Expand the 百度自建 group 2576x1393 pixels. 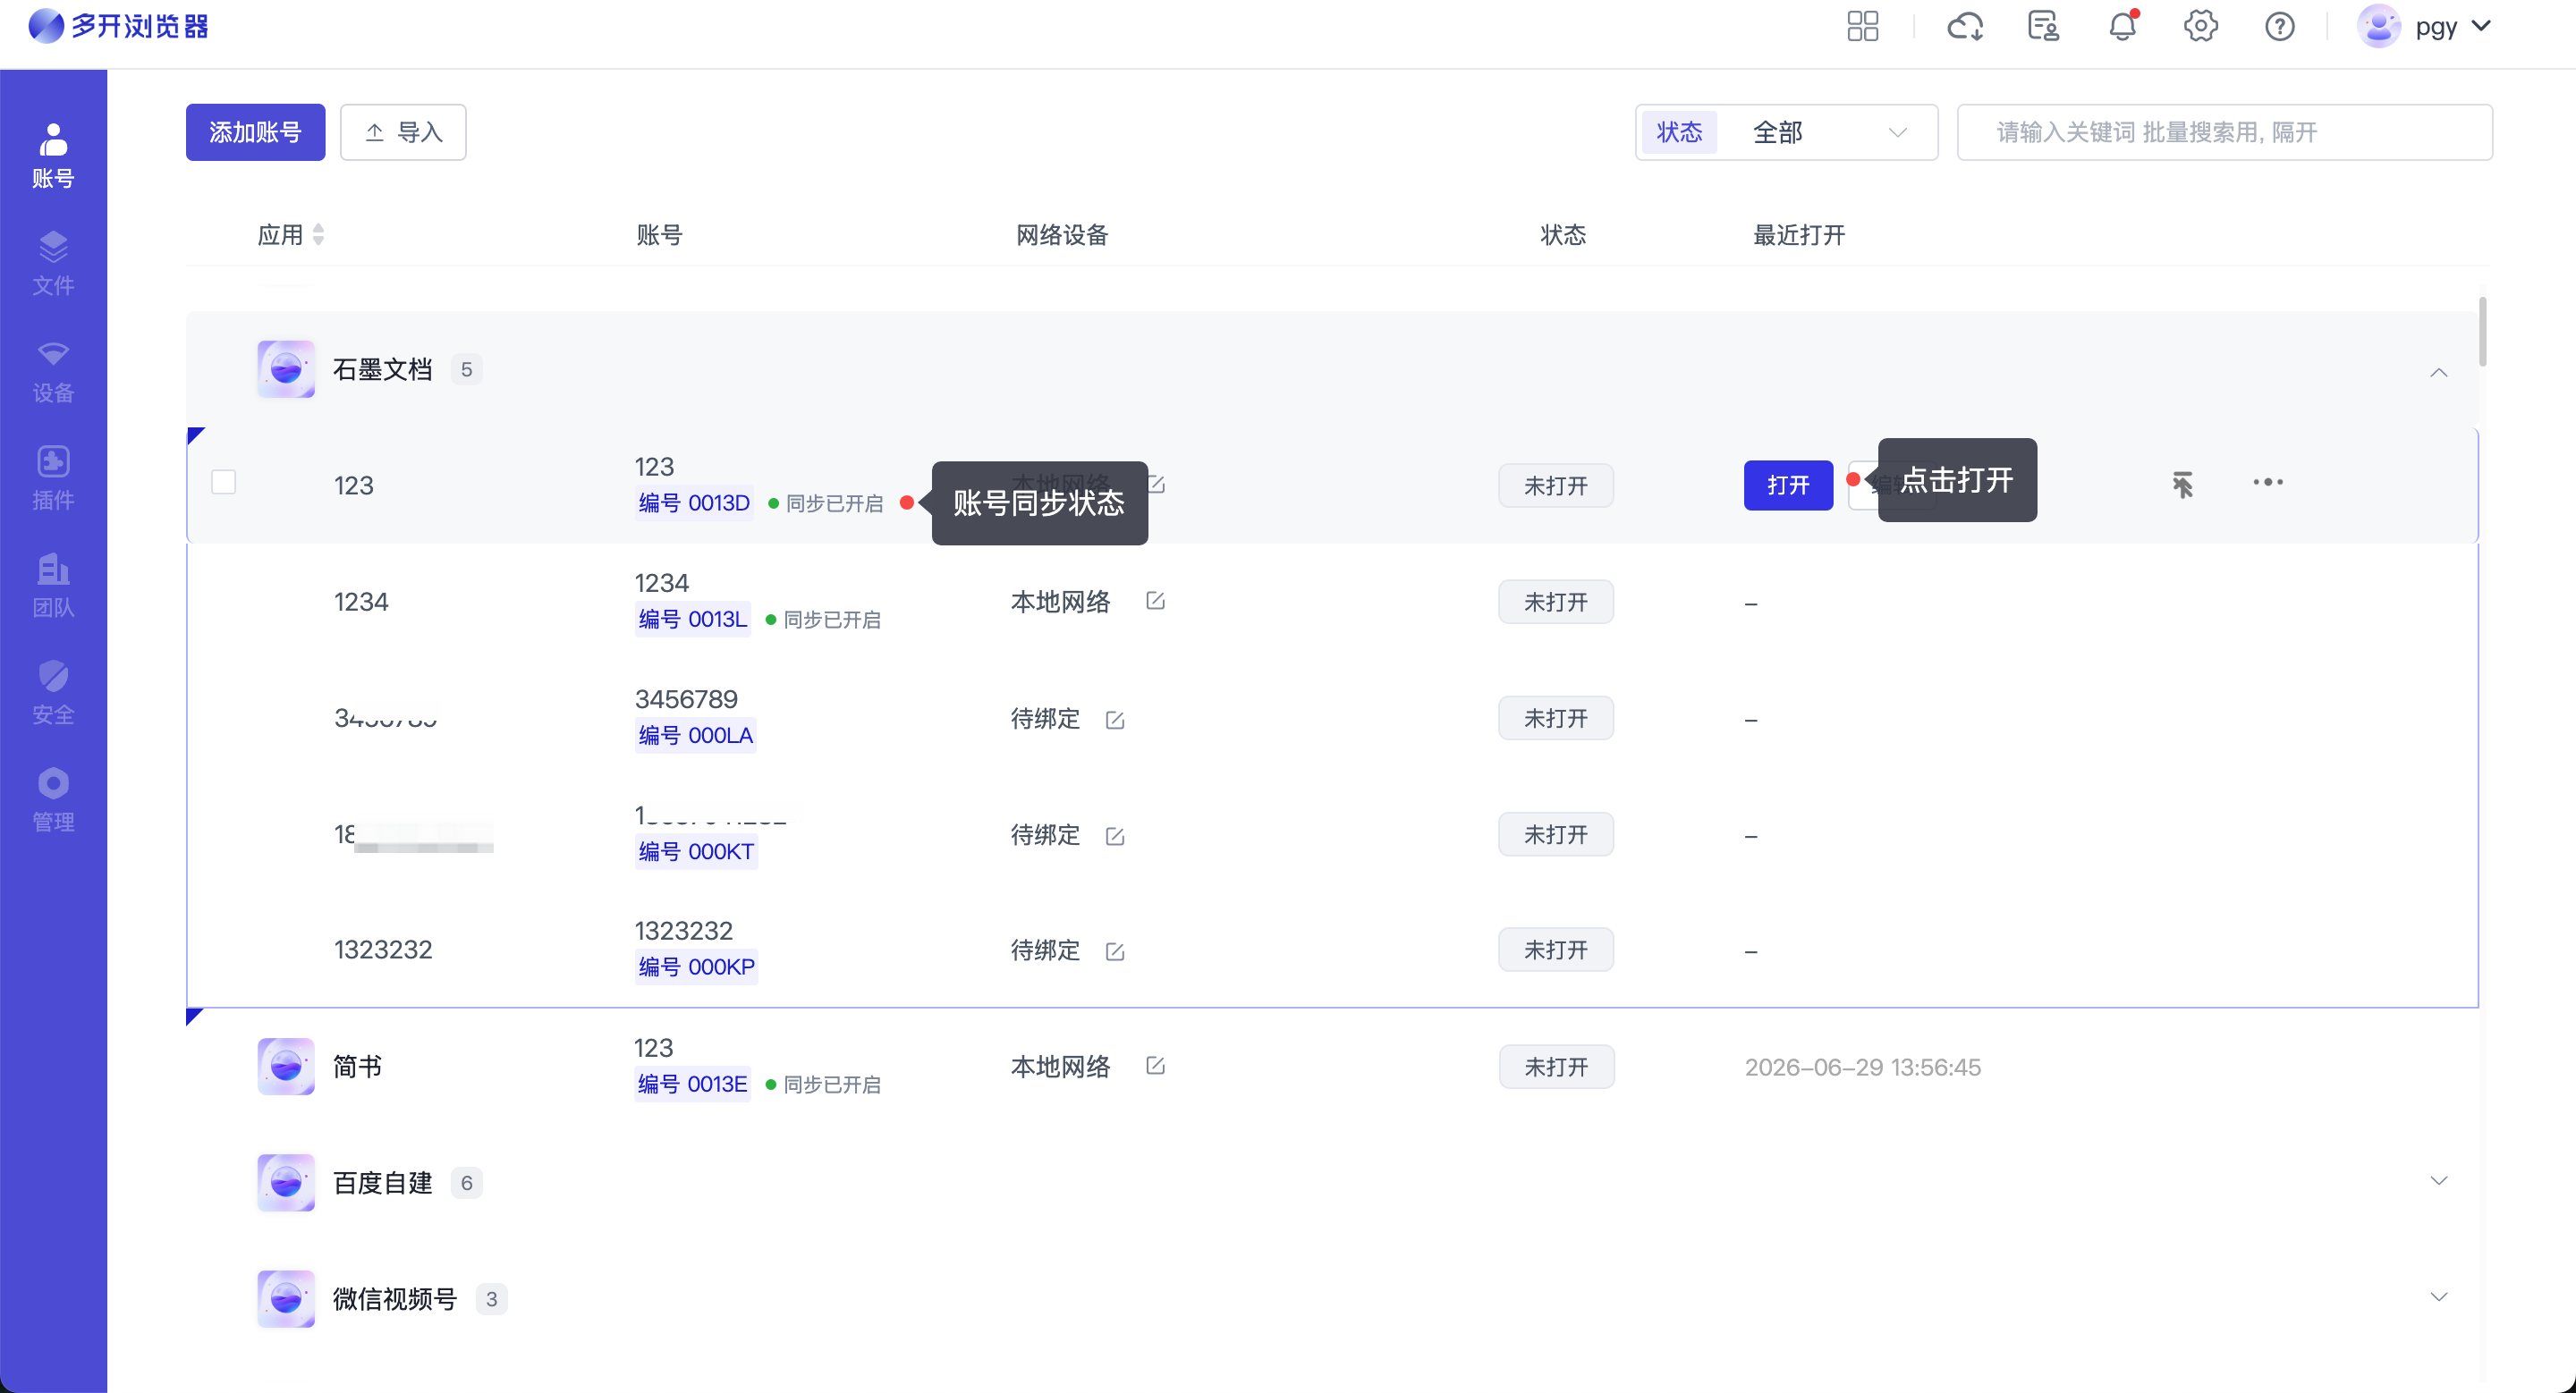pyautogui.click(x=2439, y=1181)
